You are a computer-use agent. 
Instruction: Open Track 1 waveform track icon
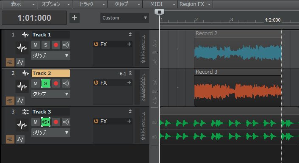[22, 48]
